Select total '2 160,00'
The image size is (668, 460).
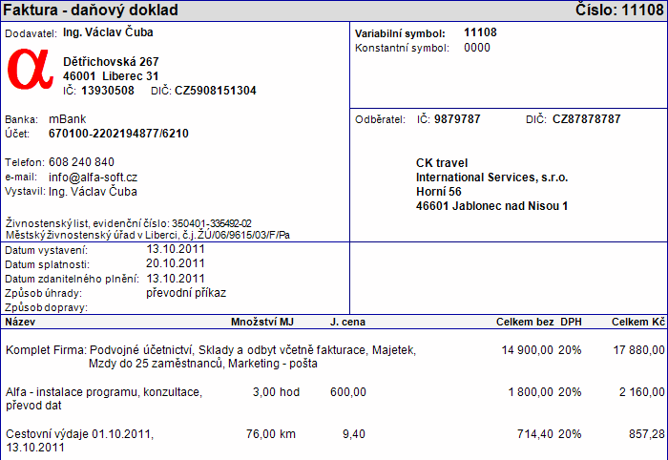[x=642, y=392]
